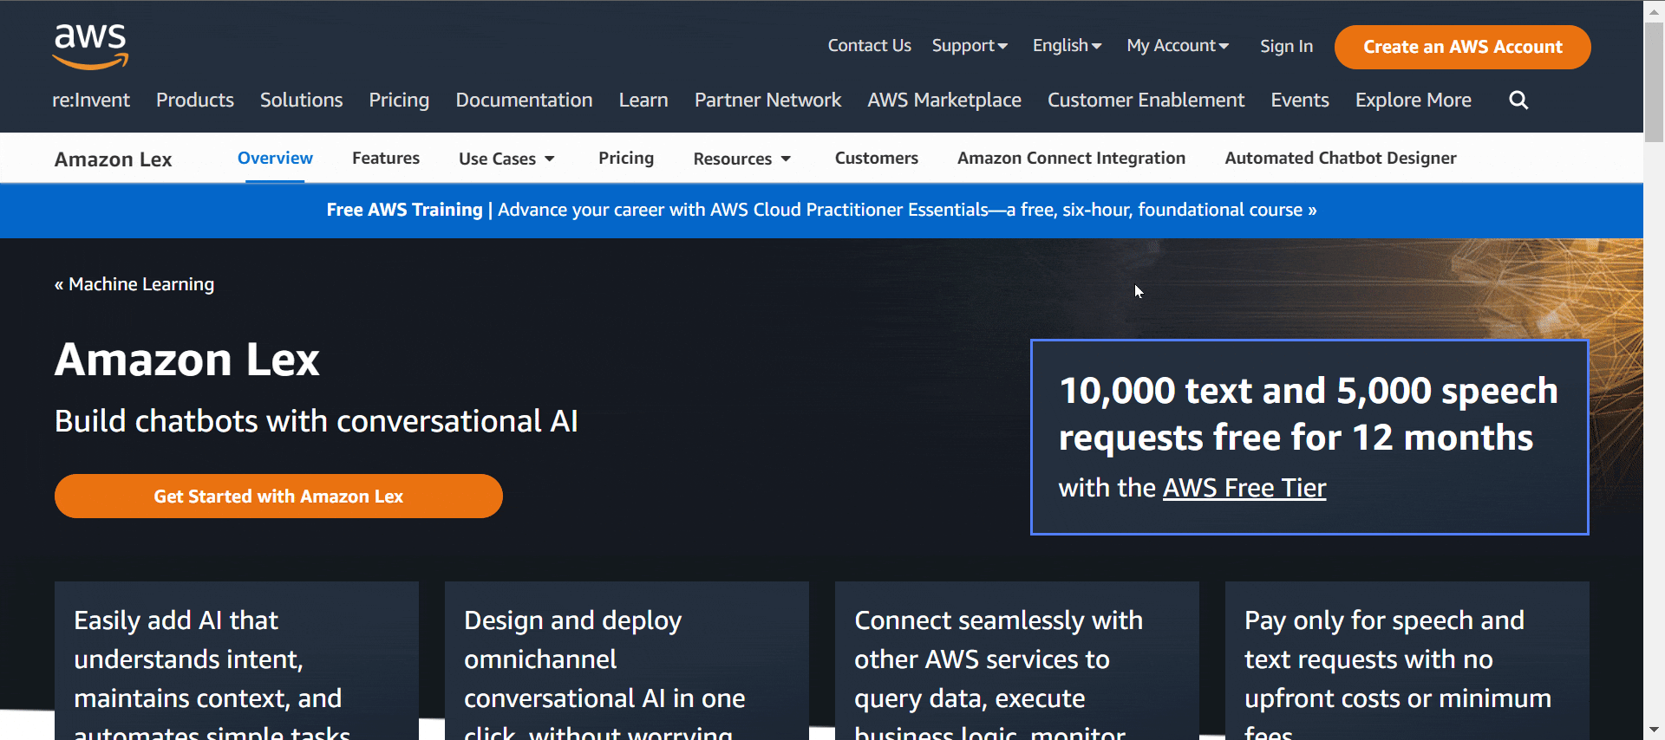Click the AWS logo icon
The image size is (1665, 740).
tap(90, 47)
